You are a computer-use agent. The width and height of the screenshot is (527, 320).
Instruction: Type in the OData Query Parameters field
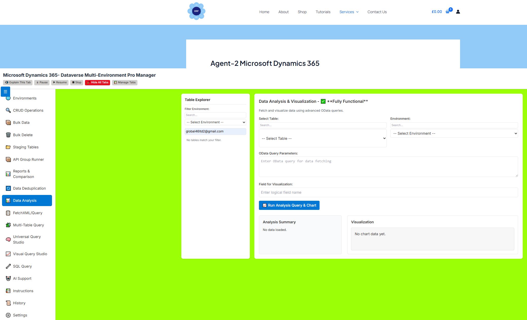click(x=388, y=167)
